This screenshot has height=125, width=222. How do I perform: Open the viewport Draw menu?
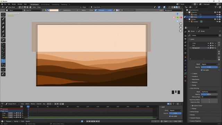pos(39,7)
